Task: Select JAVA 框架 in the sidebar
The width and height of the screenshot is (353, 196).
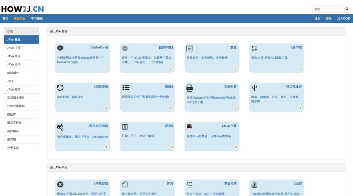Action: [x=22, y=89]
